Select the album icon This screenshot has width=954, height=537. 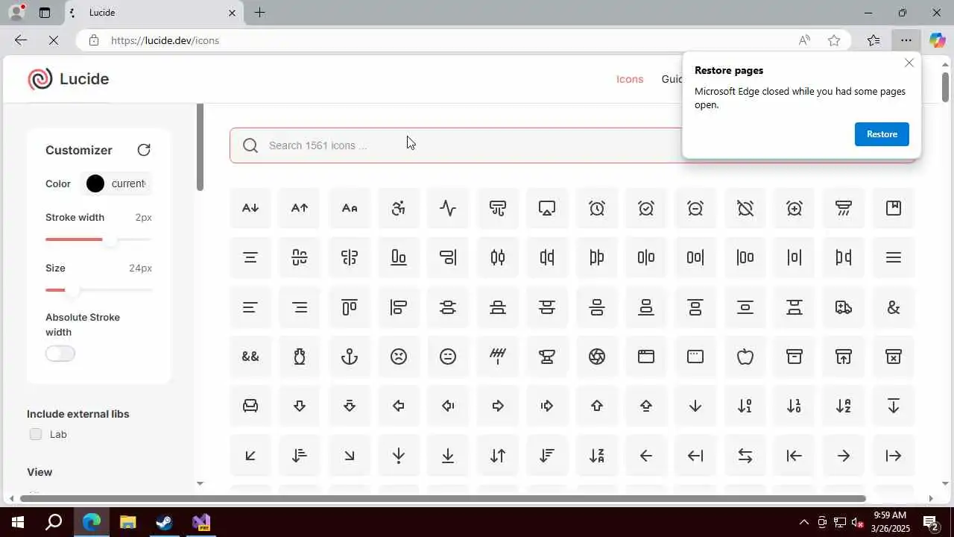click(x=894, y=208)
